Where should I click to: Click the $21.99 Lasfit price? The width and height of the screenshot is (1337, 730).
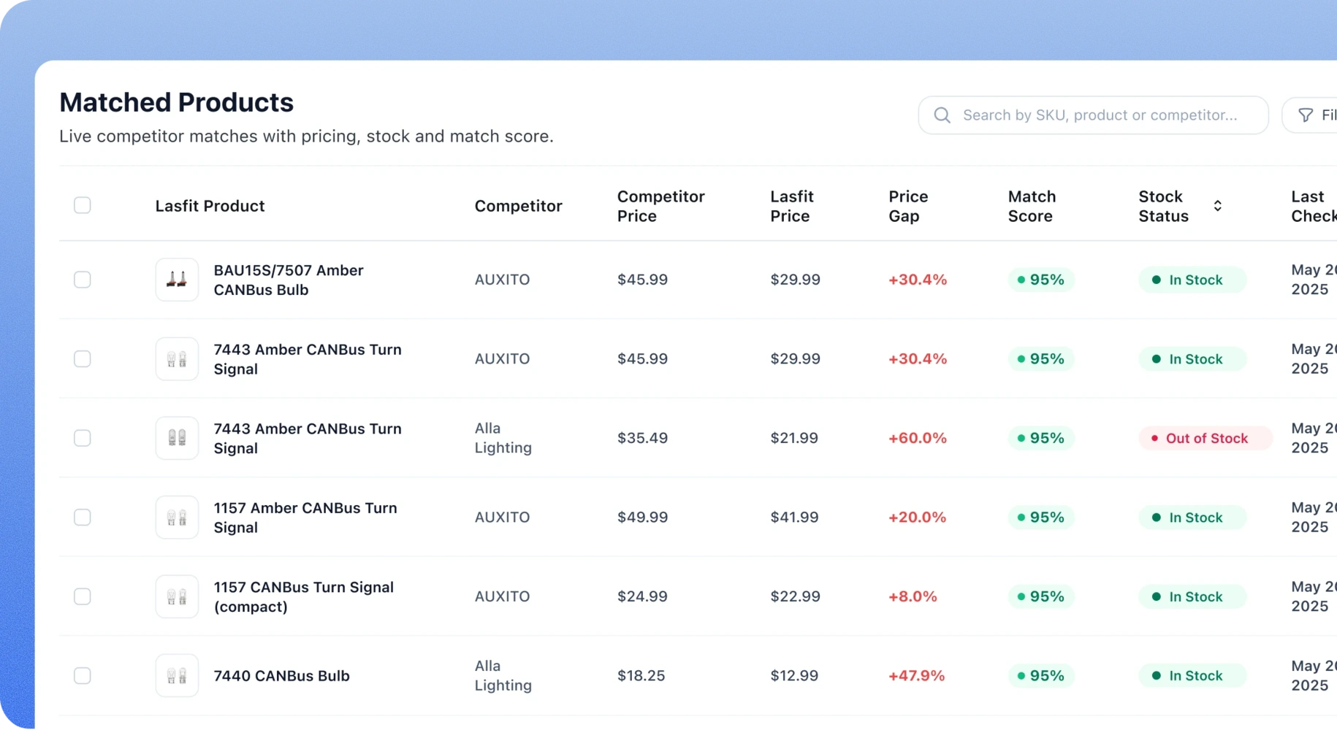click(794, 438)
